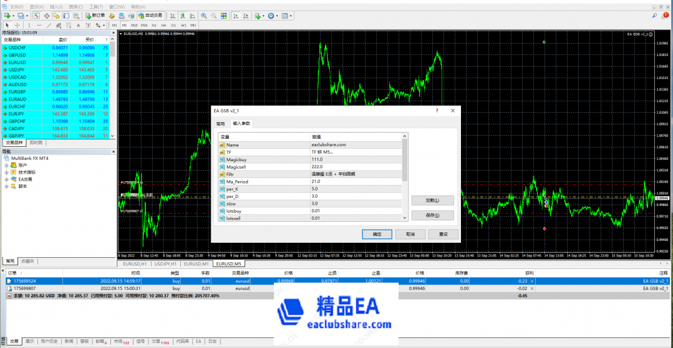Click 保存(S) button in EA dialog
The height and width of the screenshot is (348, 673).
pos(432,215)
